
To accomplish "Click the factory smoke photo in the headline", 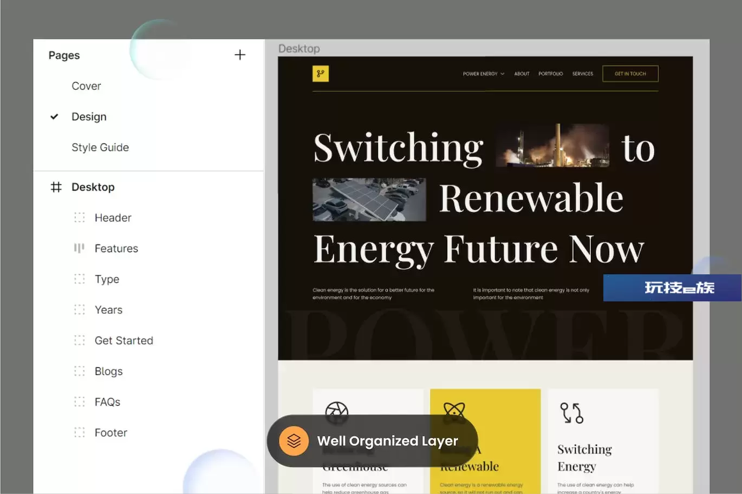I will pyautogui.click(x=553, y=145).
